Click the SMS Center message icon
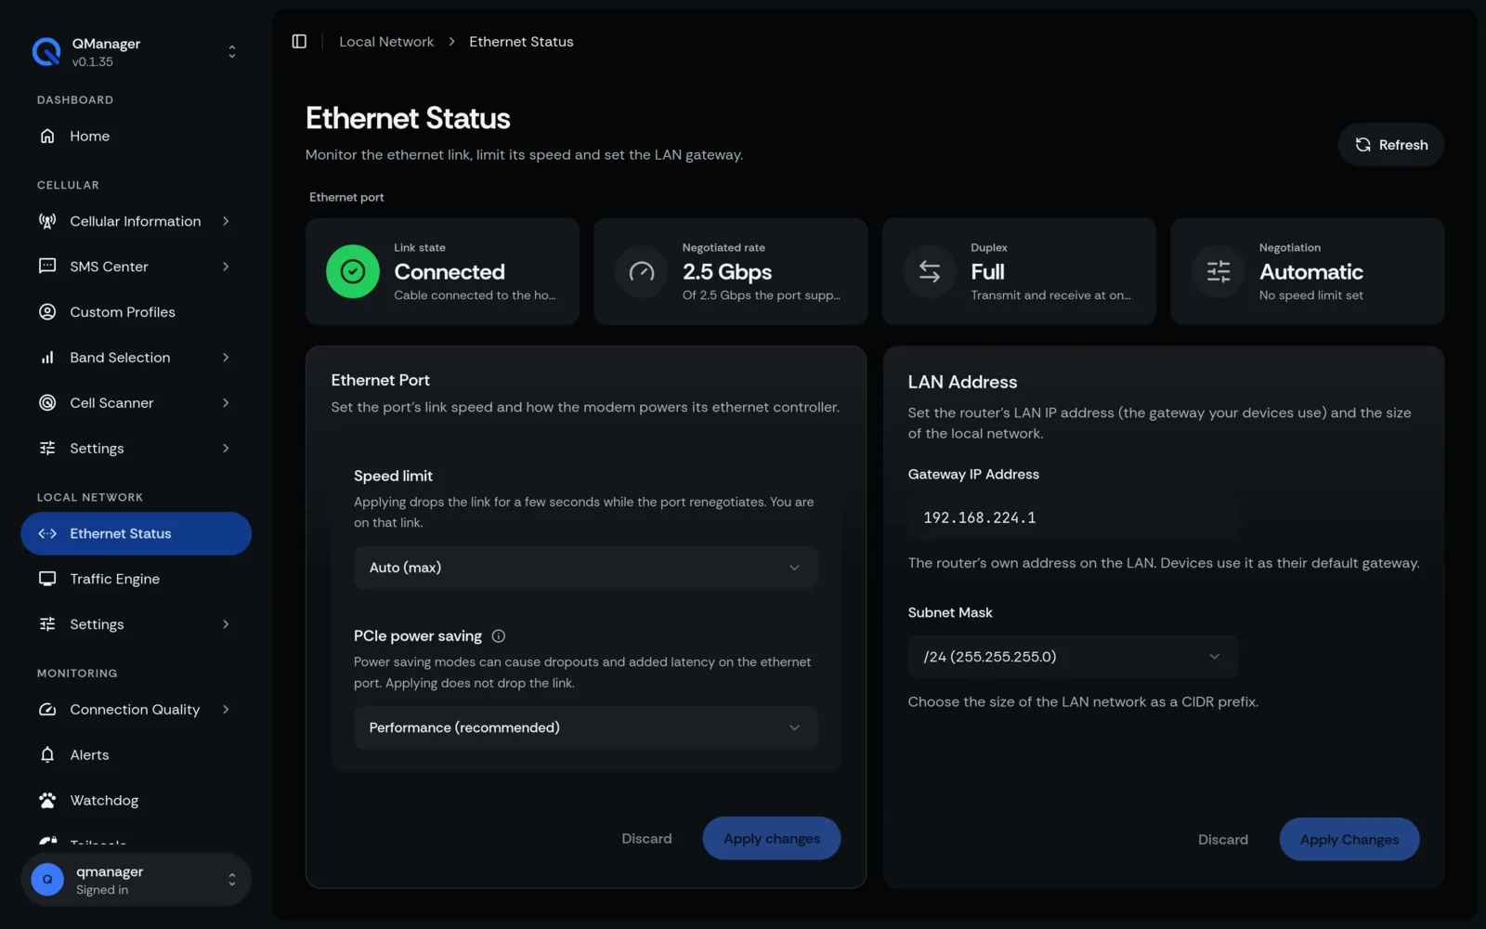This screenshot has width=1486, height=929. (x=47, y=267)
